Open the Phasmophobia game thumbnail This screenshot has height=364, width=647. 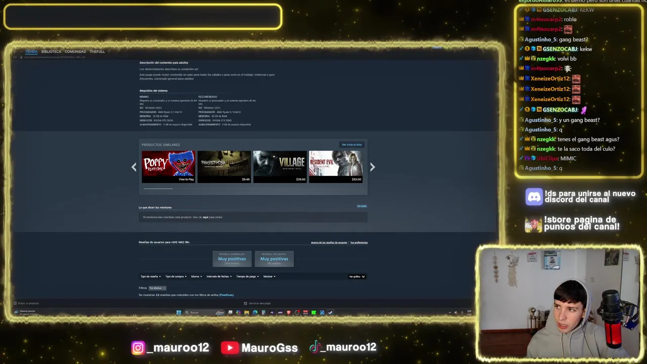(x=224, y=166)
